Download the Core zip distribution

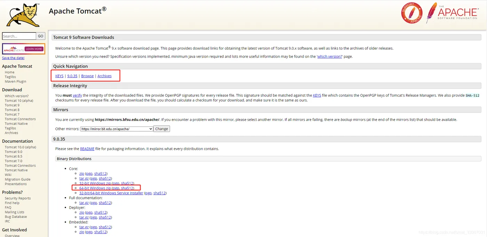pos(81,173)
